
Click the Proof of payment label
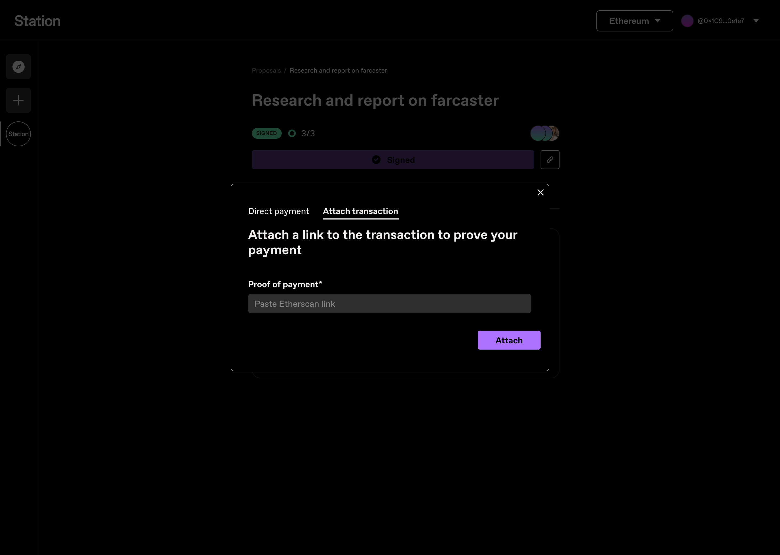pos(285,284)
